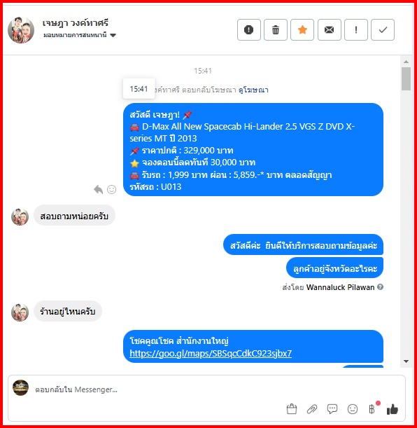Open saved replies speech bubble icon
The width and height of the screenshot is (417, 428).
[x=332, y=409]
